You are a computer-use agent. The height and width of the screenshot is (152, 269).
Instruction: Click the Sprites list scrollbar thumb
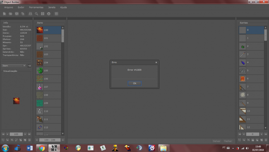pyautogui.click(x=266, y=35)
